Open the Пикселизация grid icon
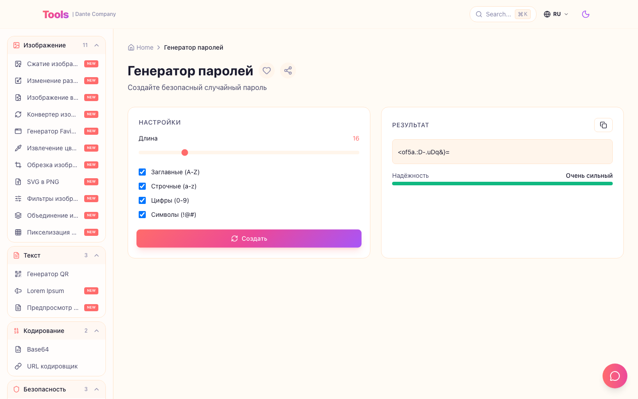This screenshot has width=638, height=399. 18,232
